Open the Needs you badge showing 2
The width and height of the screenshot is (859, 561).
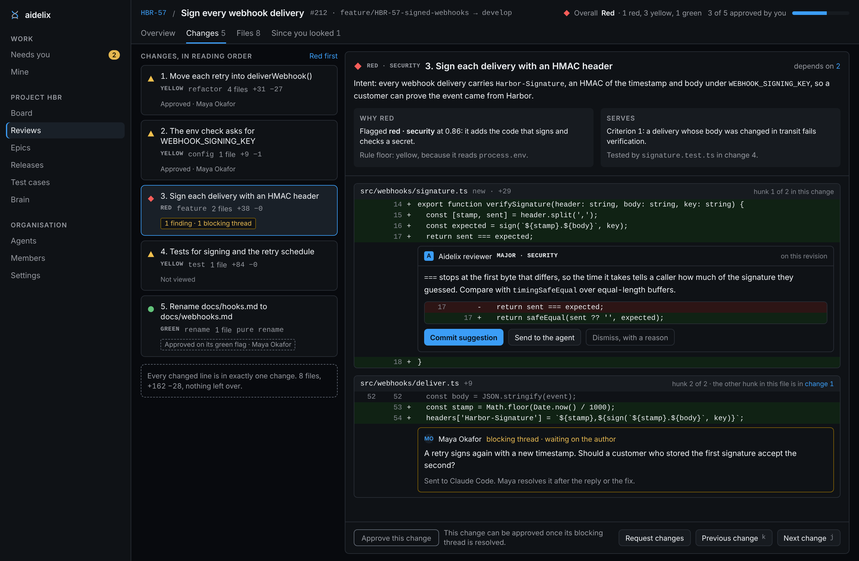(114, 55)
